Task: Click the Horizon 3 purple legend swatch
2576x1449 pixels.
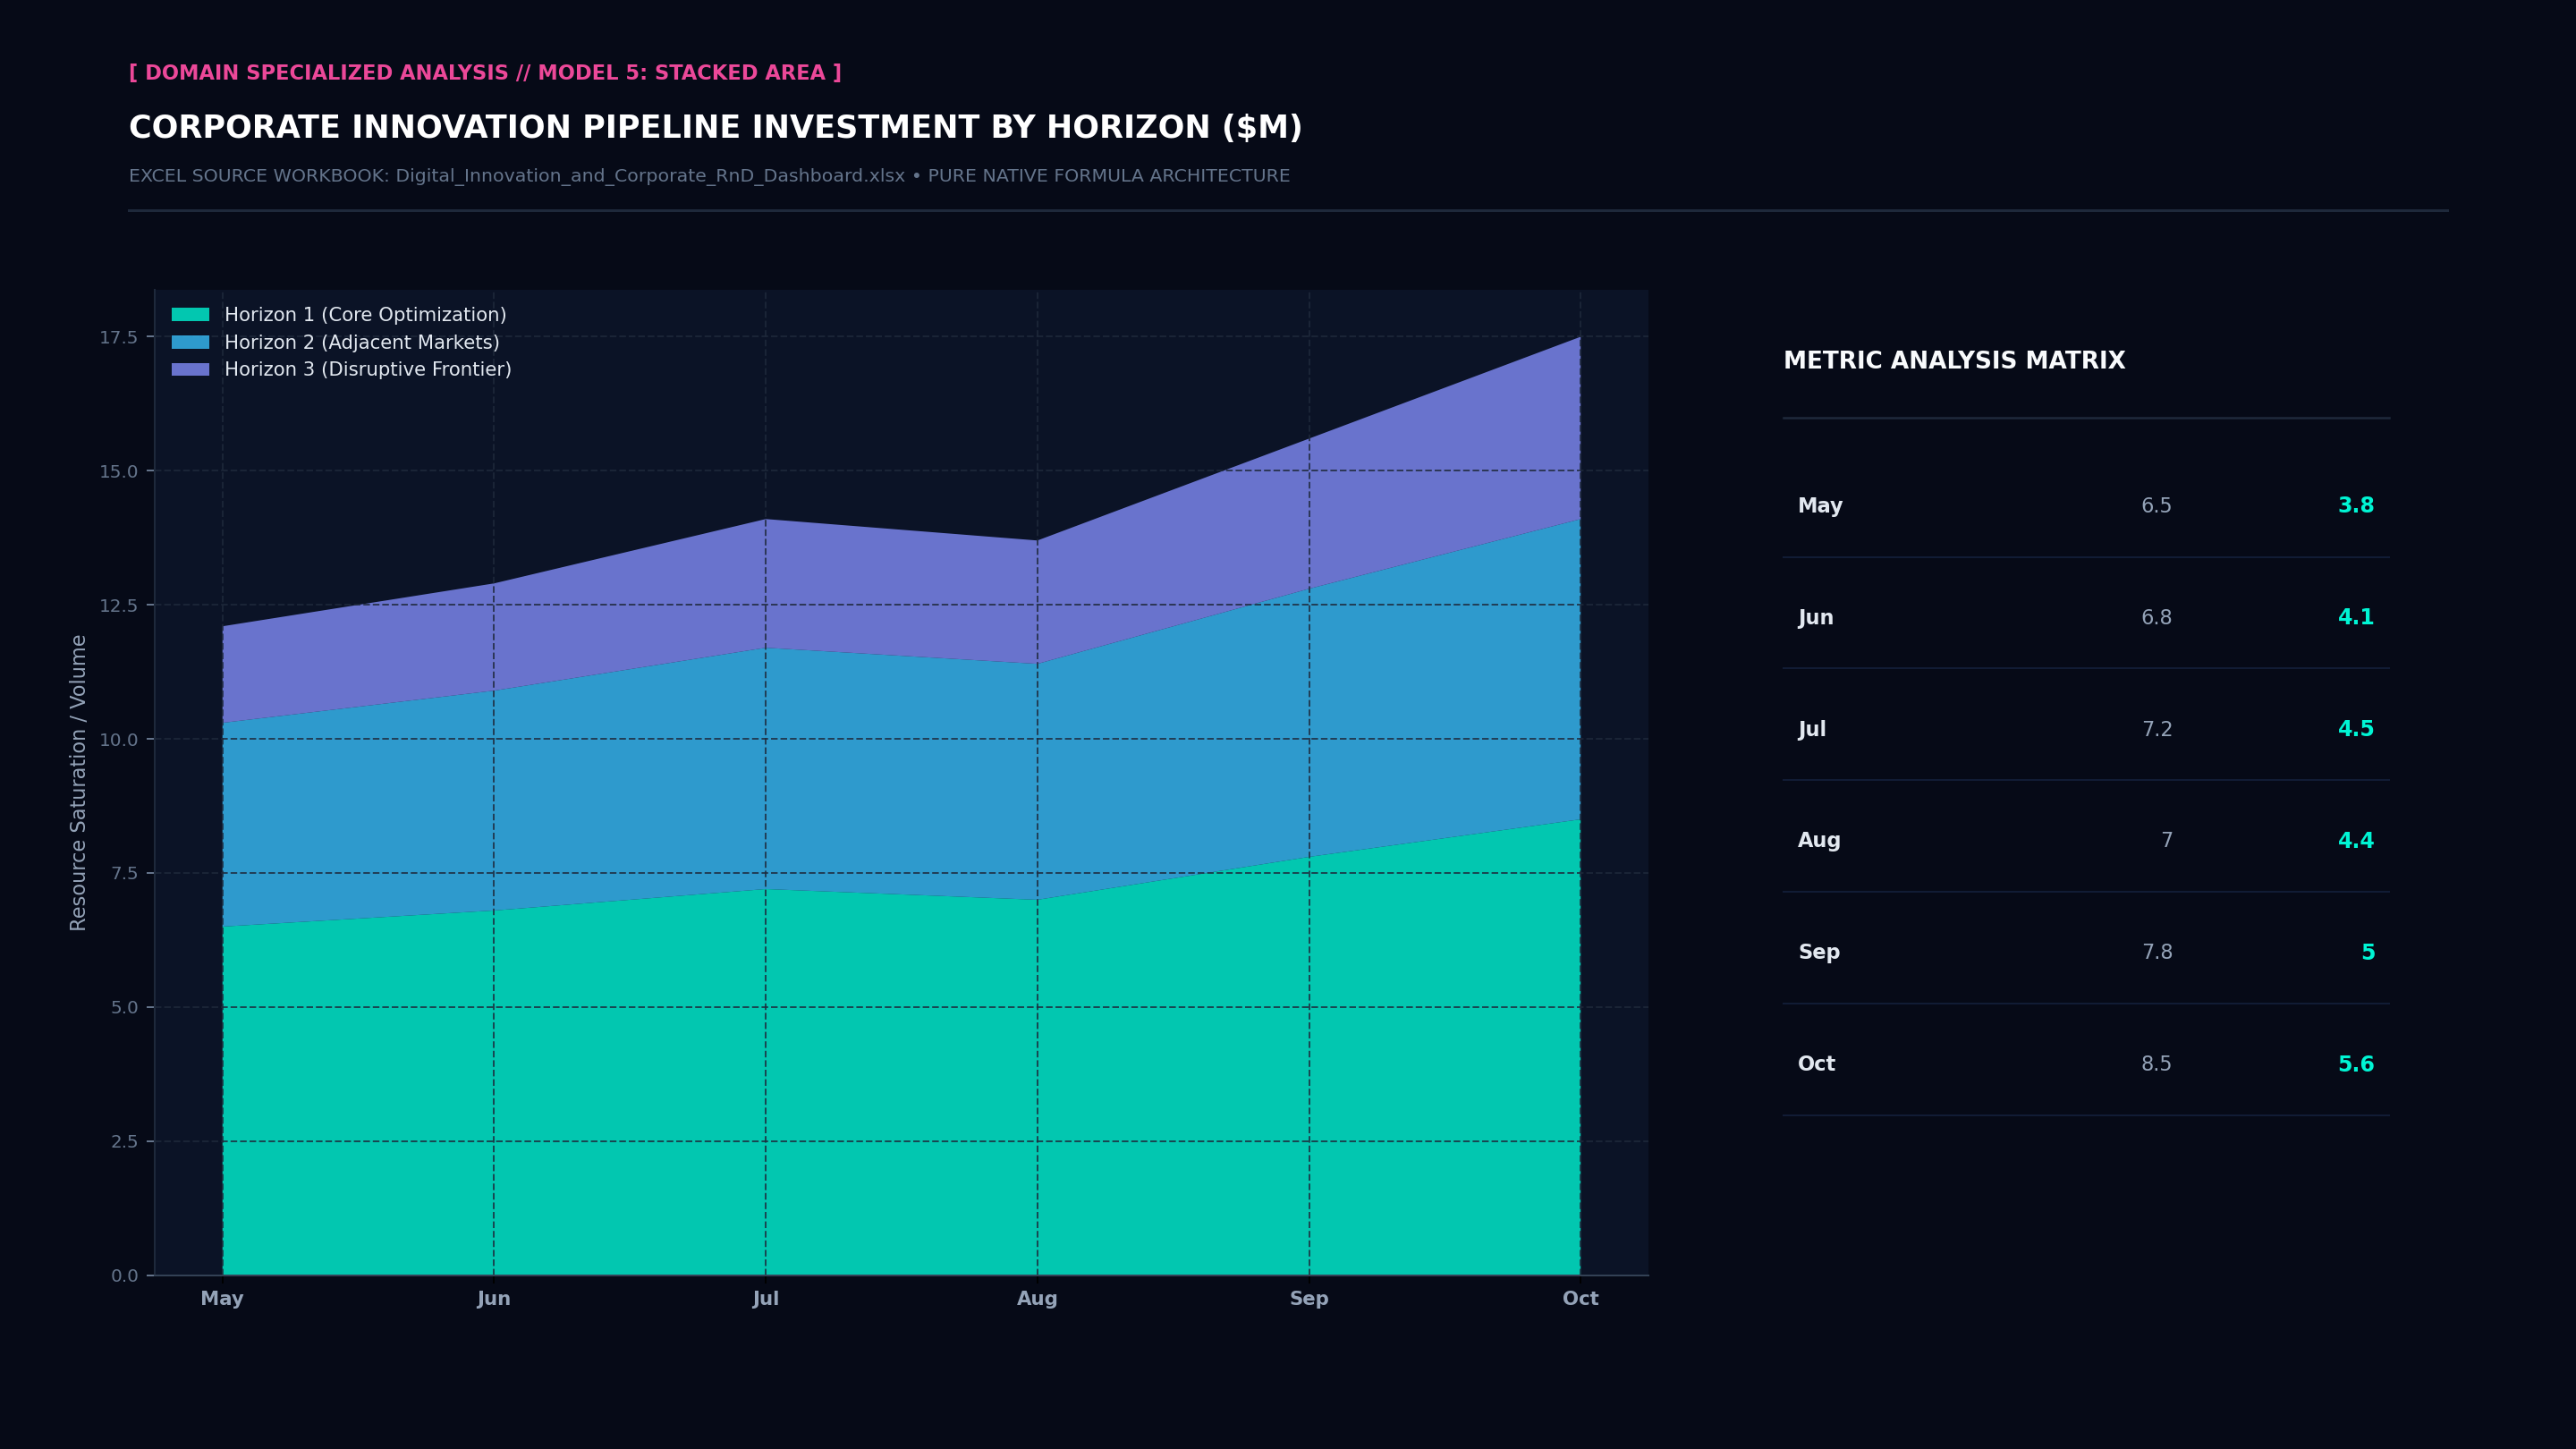Action: [190, 369]
